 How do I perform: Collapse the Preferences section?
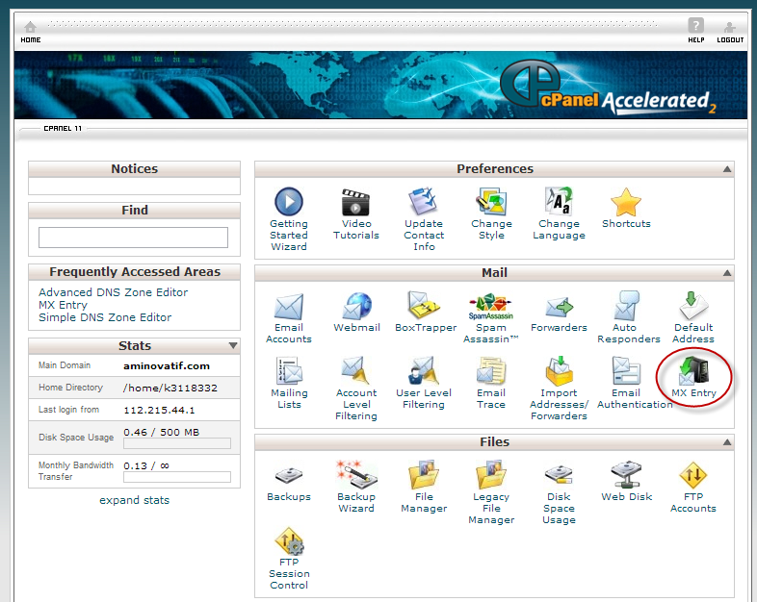tap(726, 169)
